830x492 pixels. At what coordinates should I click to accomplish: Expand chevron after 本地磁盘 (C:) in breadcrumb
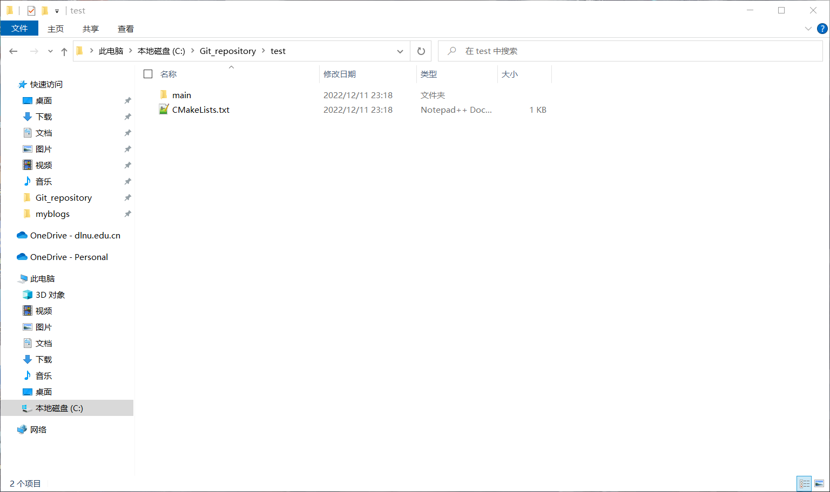tap(193, 51)
